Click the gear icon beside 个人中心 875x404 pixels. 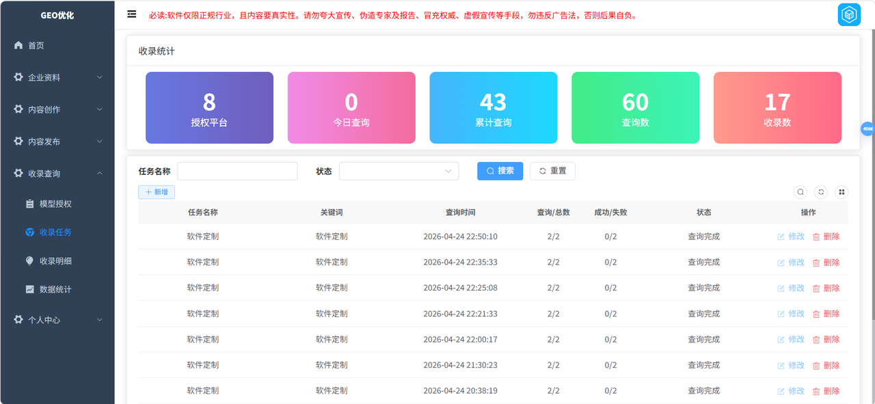coord(18,320)
